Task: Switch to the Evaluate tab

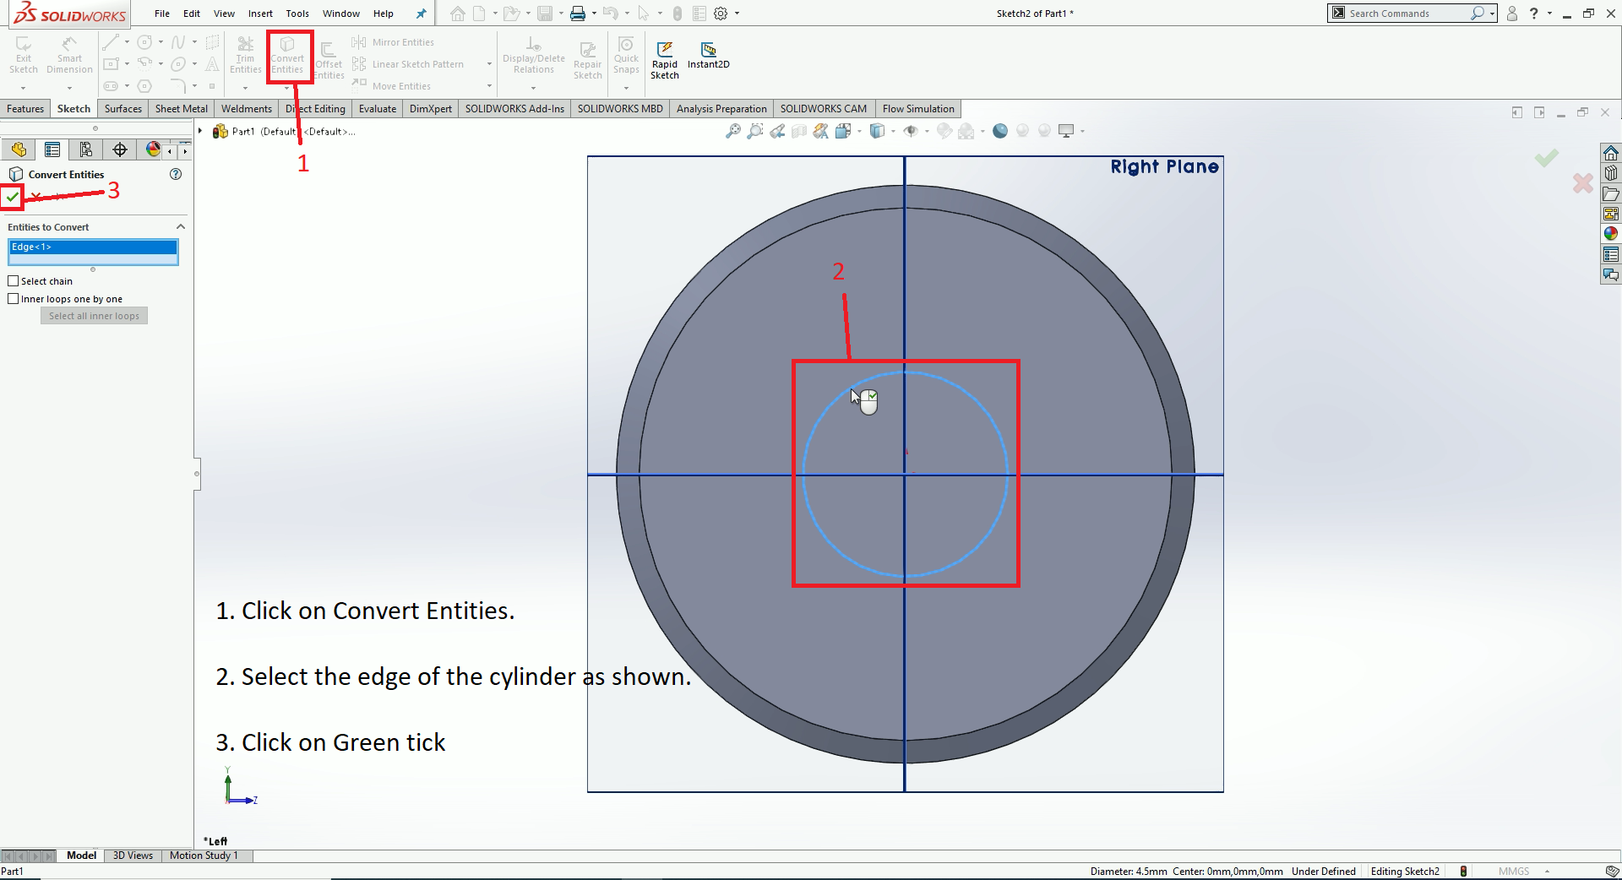Action: [378, 109]
